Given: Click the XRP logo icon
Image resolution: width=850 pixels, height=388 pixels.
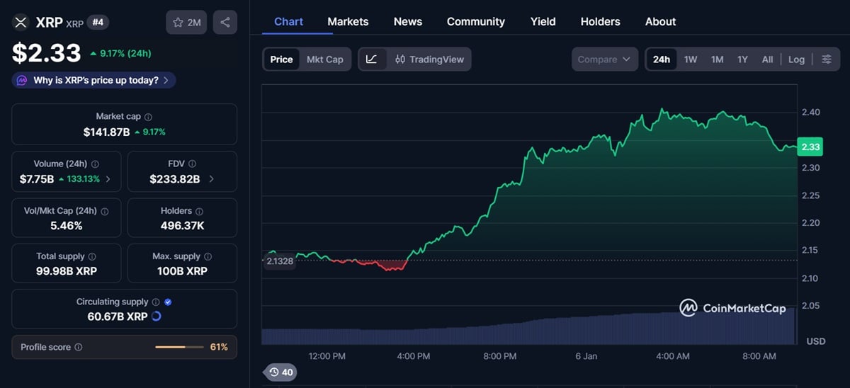Looking at the screenshot, I should point(21,23).
